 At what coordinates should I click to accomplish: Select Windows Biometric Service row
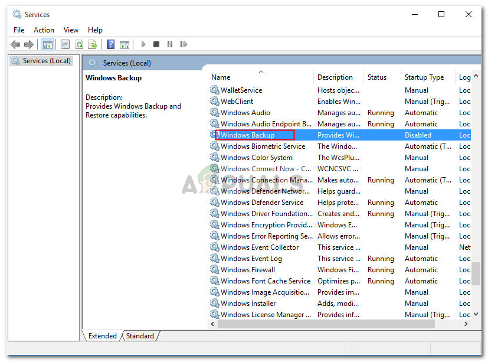coord(339,146)
